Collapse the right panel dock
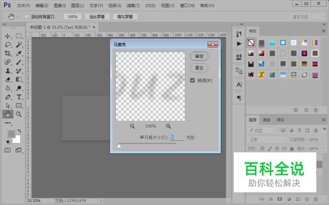Screen dimensions: 329x205 [x=324, y=24]
